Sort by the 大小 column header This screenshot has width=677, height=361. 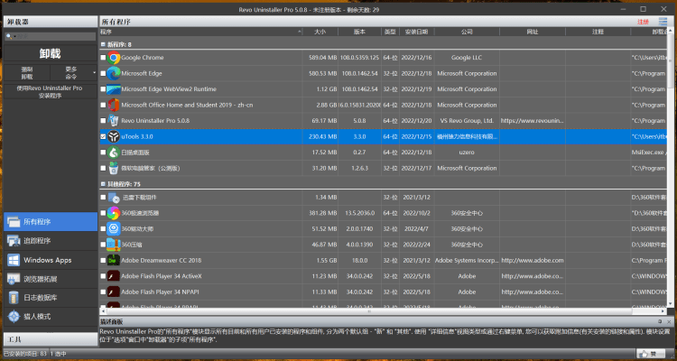coord(320,32)
